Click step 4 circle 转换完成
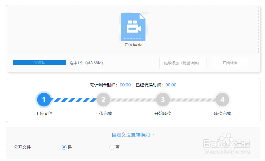 pyautogui.click(x=222, y=100)
